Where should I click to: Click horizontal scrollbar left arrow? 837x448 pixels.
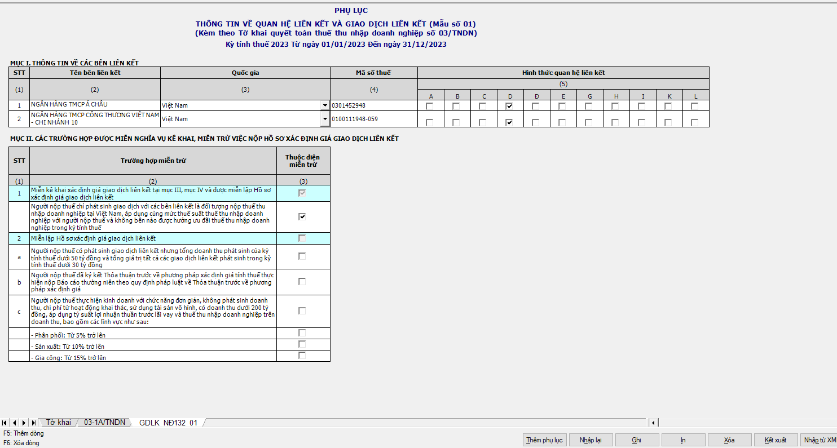(x=653, y=423)
